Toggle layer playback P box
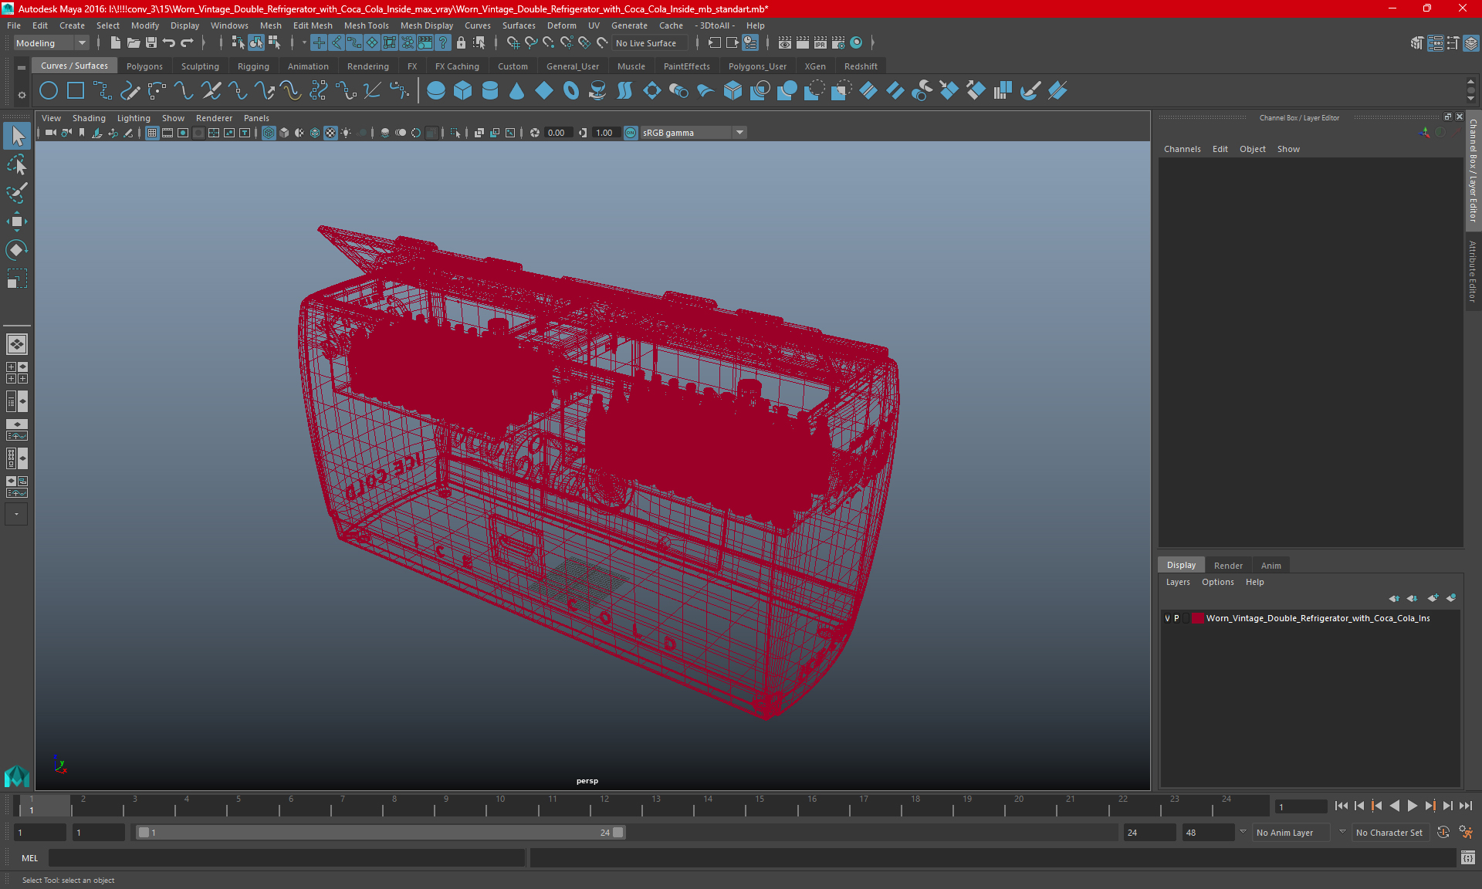Image resolution: width=1482 pixels, height=889 pixels. point(1176,618)
